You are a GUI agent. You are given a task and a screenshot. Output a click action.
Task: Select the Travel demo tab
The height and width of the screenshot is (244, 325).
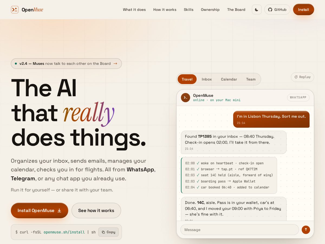pos(187,79)
